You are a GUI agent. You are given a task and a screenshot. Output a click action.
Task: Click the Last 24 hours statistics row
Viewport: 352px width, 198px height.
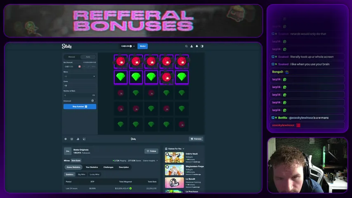coord(111,189)
